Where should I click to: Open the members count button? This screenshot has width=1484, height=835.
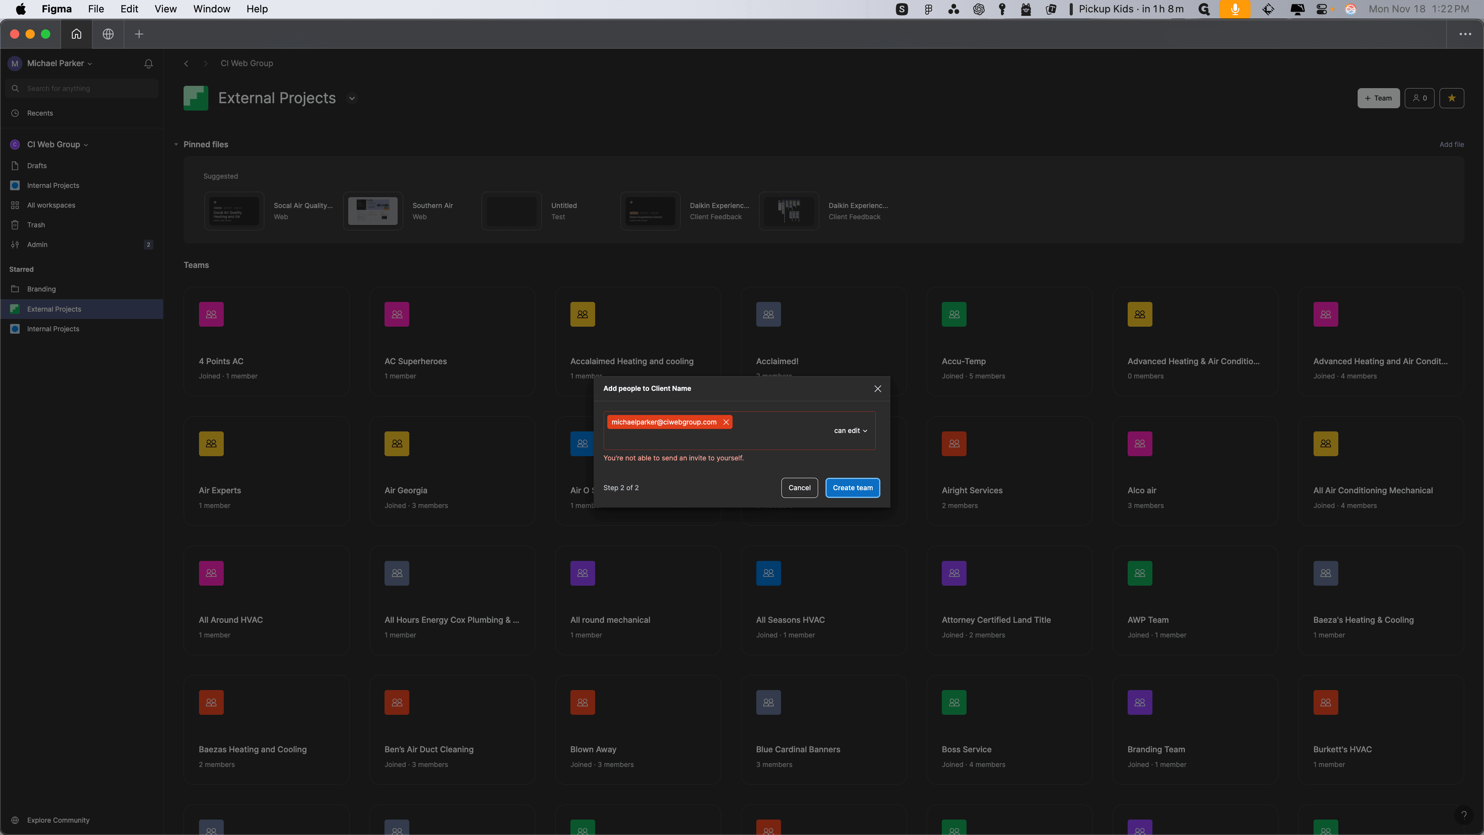[x=1419, y=98]
